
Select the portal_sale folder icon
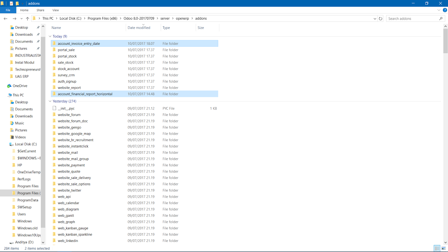click(54, 50)
